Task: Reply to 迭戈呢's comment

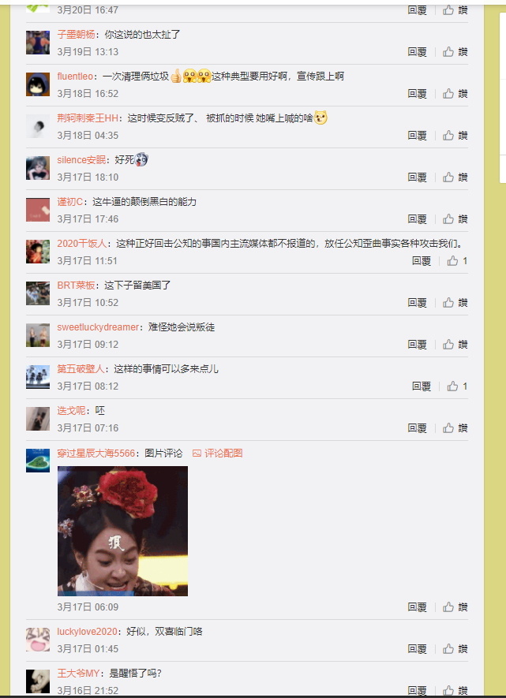Action: 418,428
